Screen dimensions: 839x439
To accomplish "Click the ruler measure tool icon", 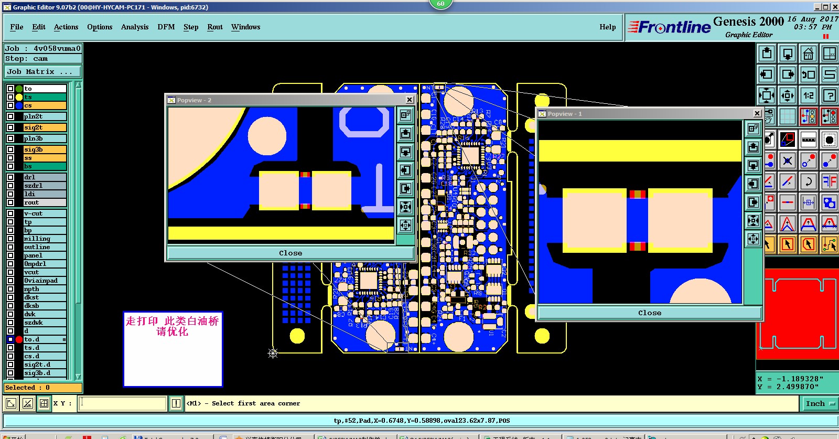I will [809, 140].
